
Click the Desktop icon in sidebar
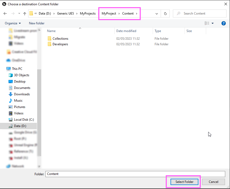pyautogui.click(x=11, y=82)
